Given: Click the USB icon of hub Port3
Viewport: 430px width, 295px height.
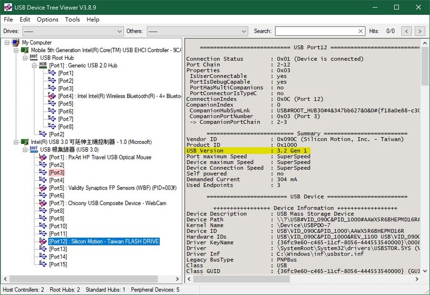Looking at the screenshot, I should pyautogui.click(x=52, y=88).
